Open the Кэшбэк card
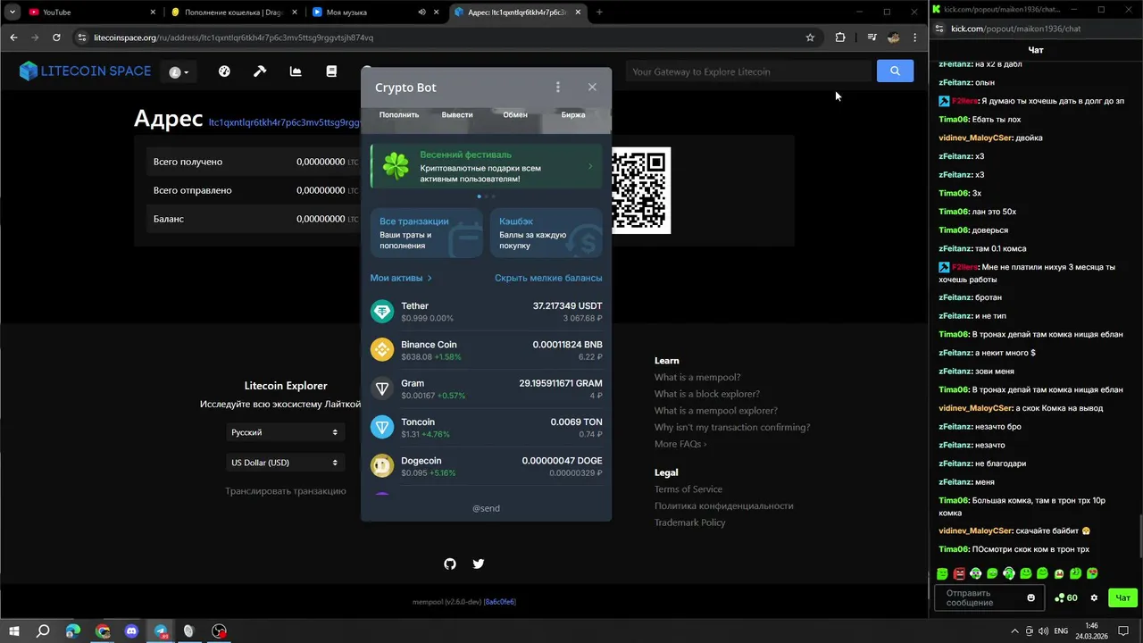The height and width of the screenshot is (643, 1143). pos(546,233)
